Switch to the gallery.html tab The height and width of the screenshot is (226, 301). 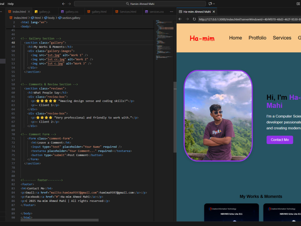click(99, 11)
